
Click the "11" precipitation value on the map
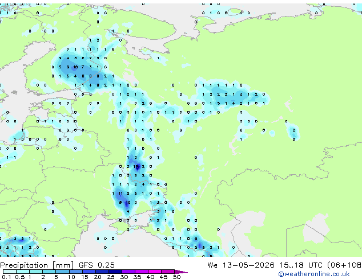point(120,194)
